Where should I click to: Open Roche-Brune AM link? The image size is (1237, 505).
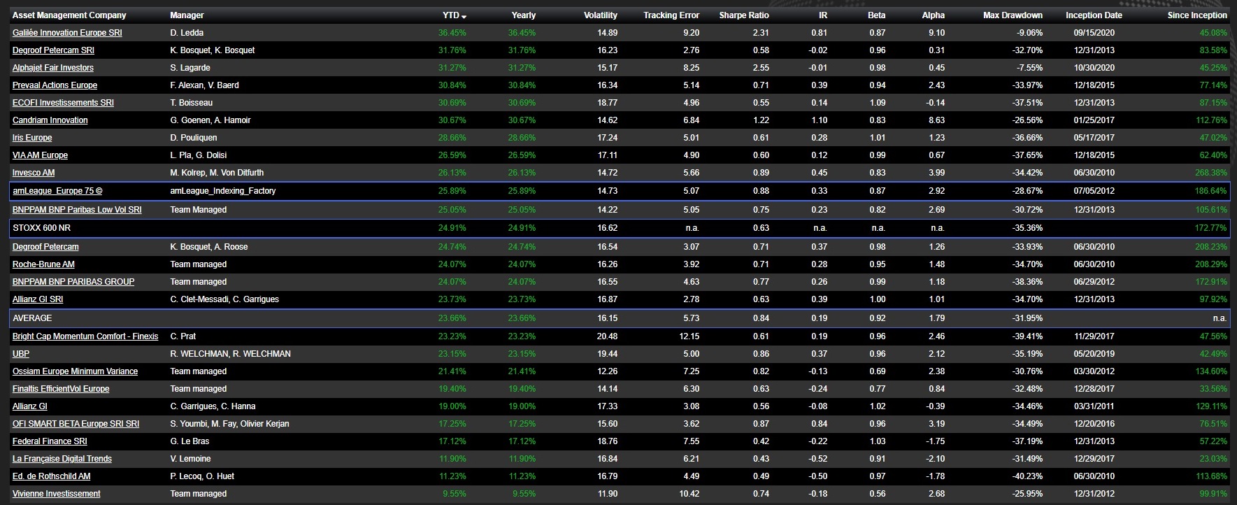43,264
